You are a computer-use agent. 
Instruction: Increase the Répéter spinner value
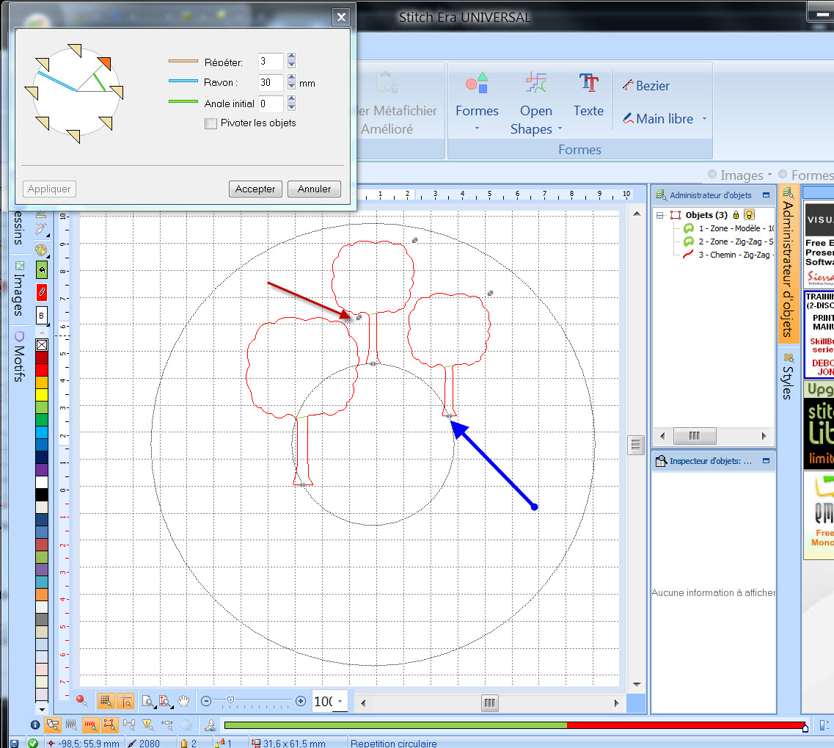tap(291, 57)
